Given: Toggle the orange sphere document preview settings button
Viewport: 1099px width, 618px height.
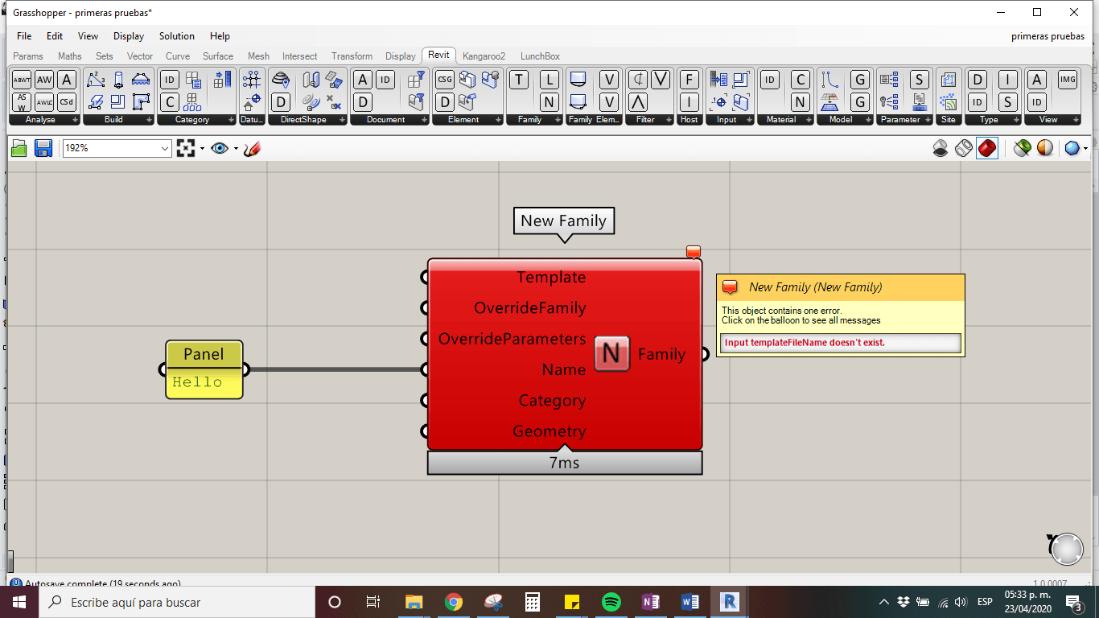Looking at the screenshot, I should (1045, 148).
